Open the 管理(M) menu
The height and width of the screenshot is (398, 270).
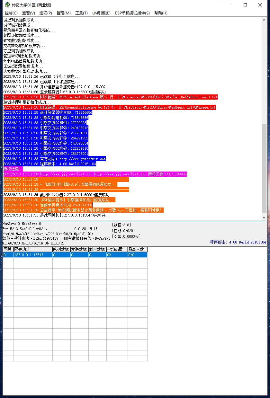[x=63, y=13]
